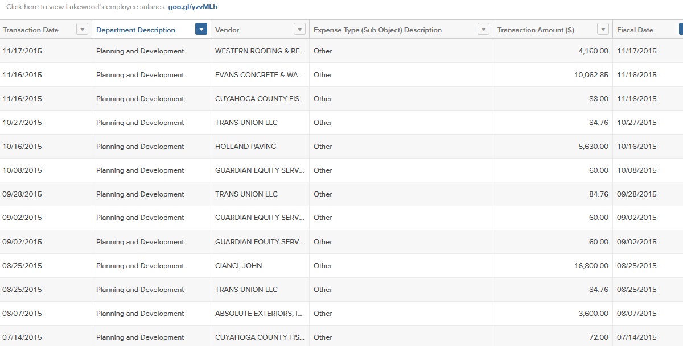Click the Vendor column filter icon
The height and width of the screenshot is (346, 683).
(x=300, y=28)
